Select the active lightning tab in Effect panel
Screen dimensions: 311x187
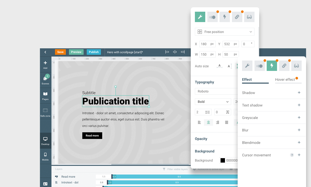click(272, 66)
